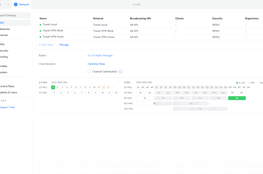Screen dimensions: 263x174
Task: Select 5 GHz 20 MHz channel 165
Action: [x=249, y=87]
